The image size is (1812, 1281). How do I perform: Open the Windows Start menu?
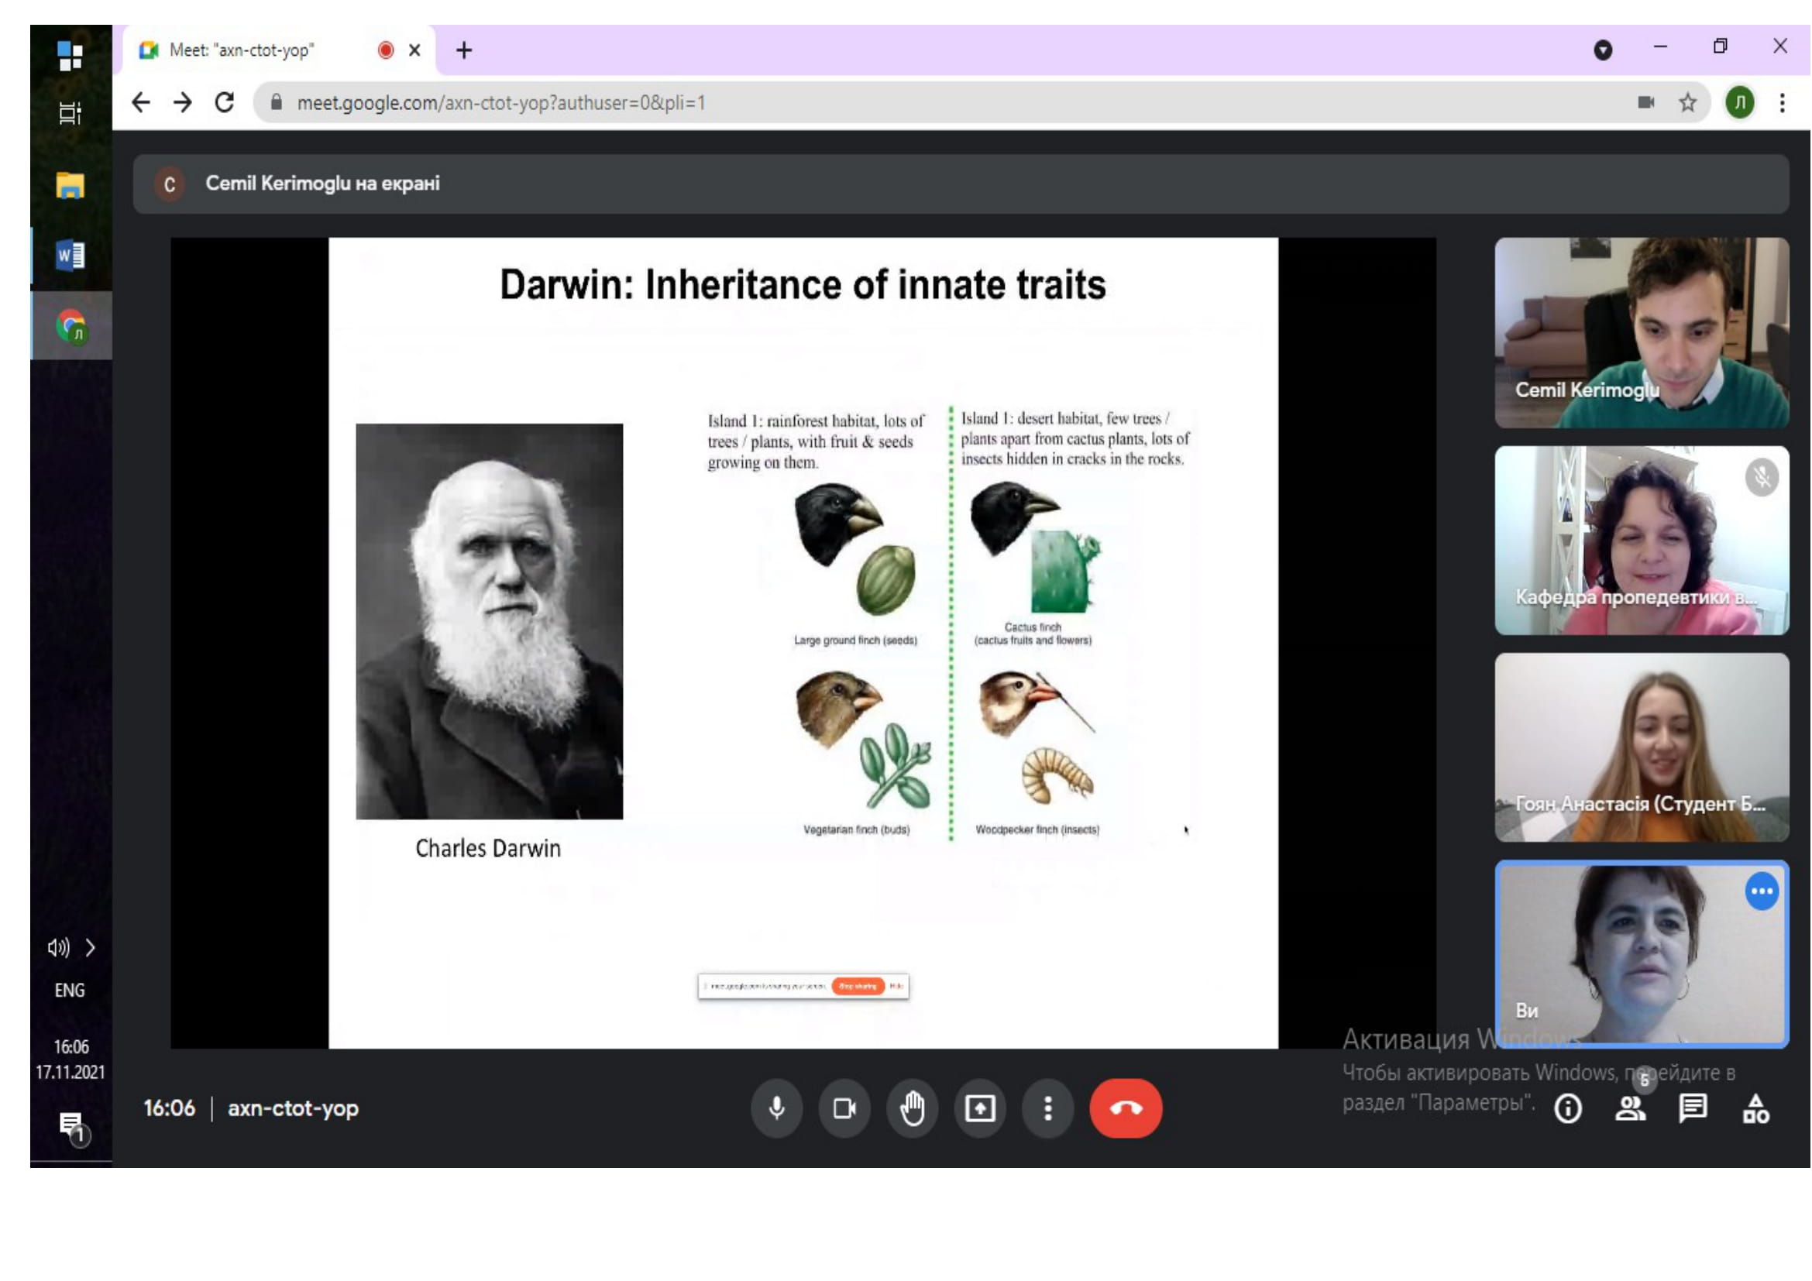70,55
